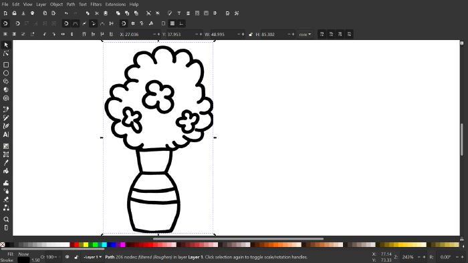
Task: Open the Filters menu
Action: coord(96,5)
